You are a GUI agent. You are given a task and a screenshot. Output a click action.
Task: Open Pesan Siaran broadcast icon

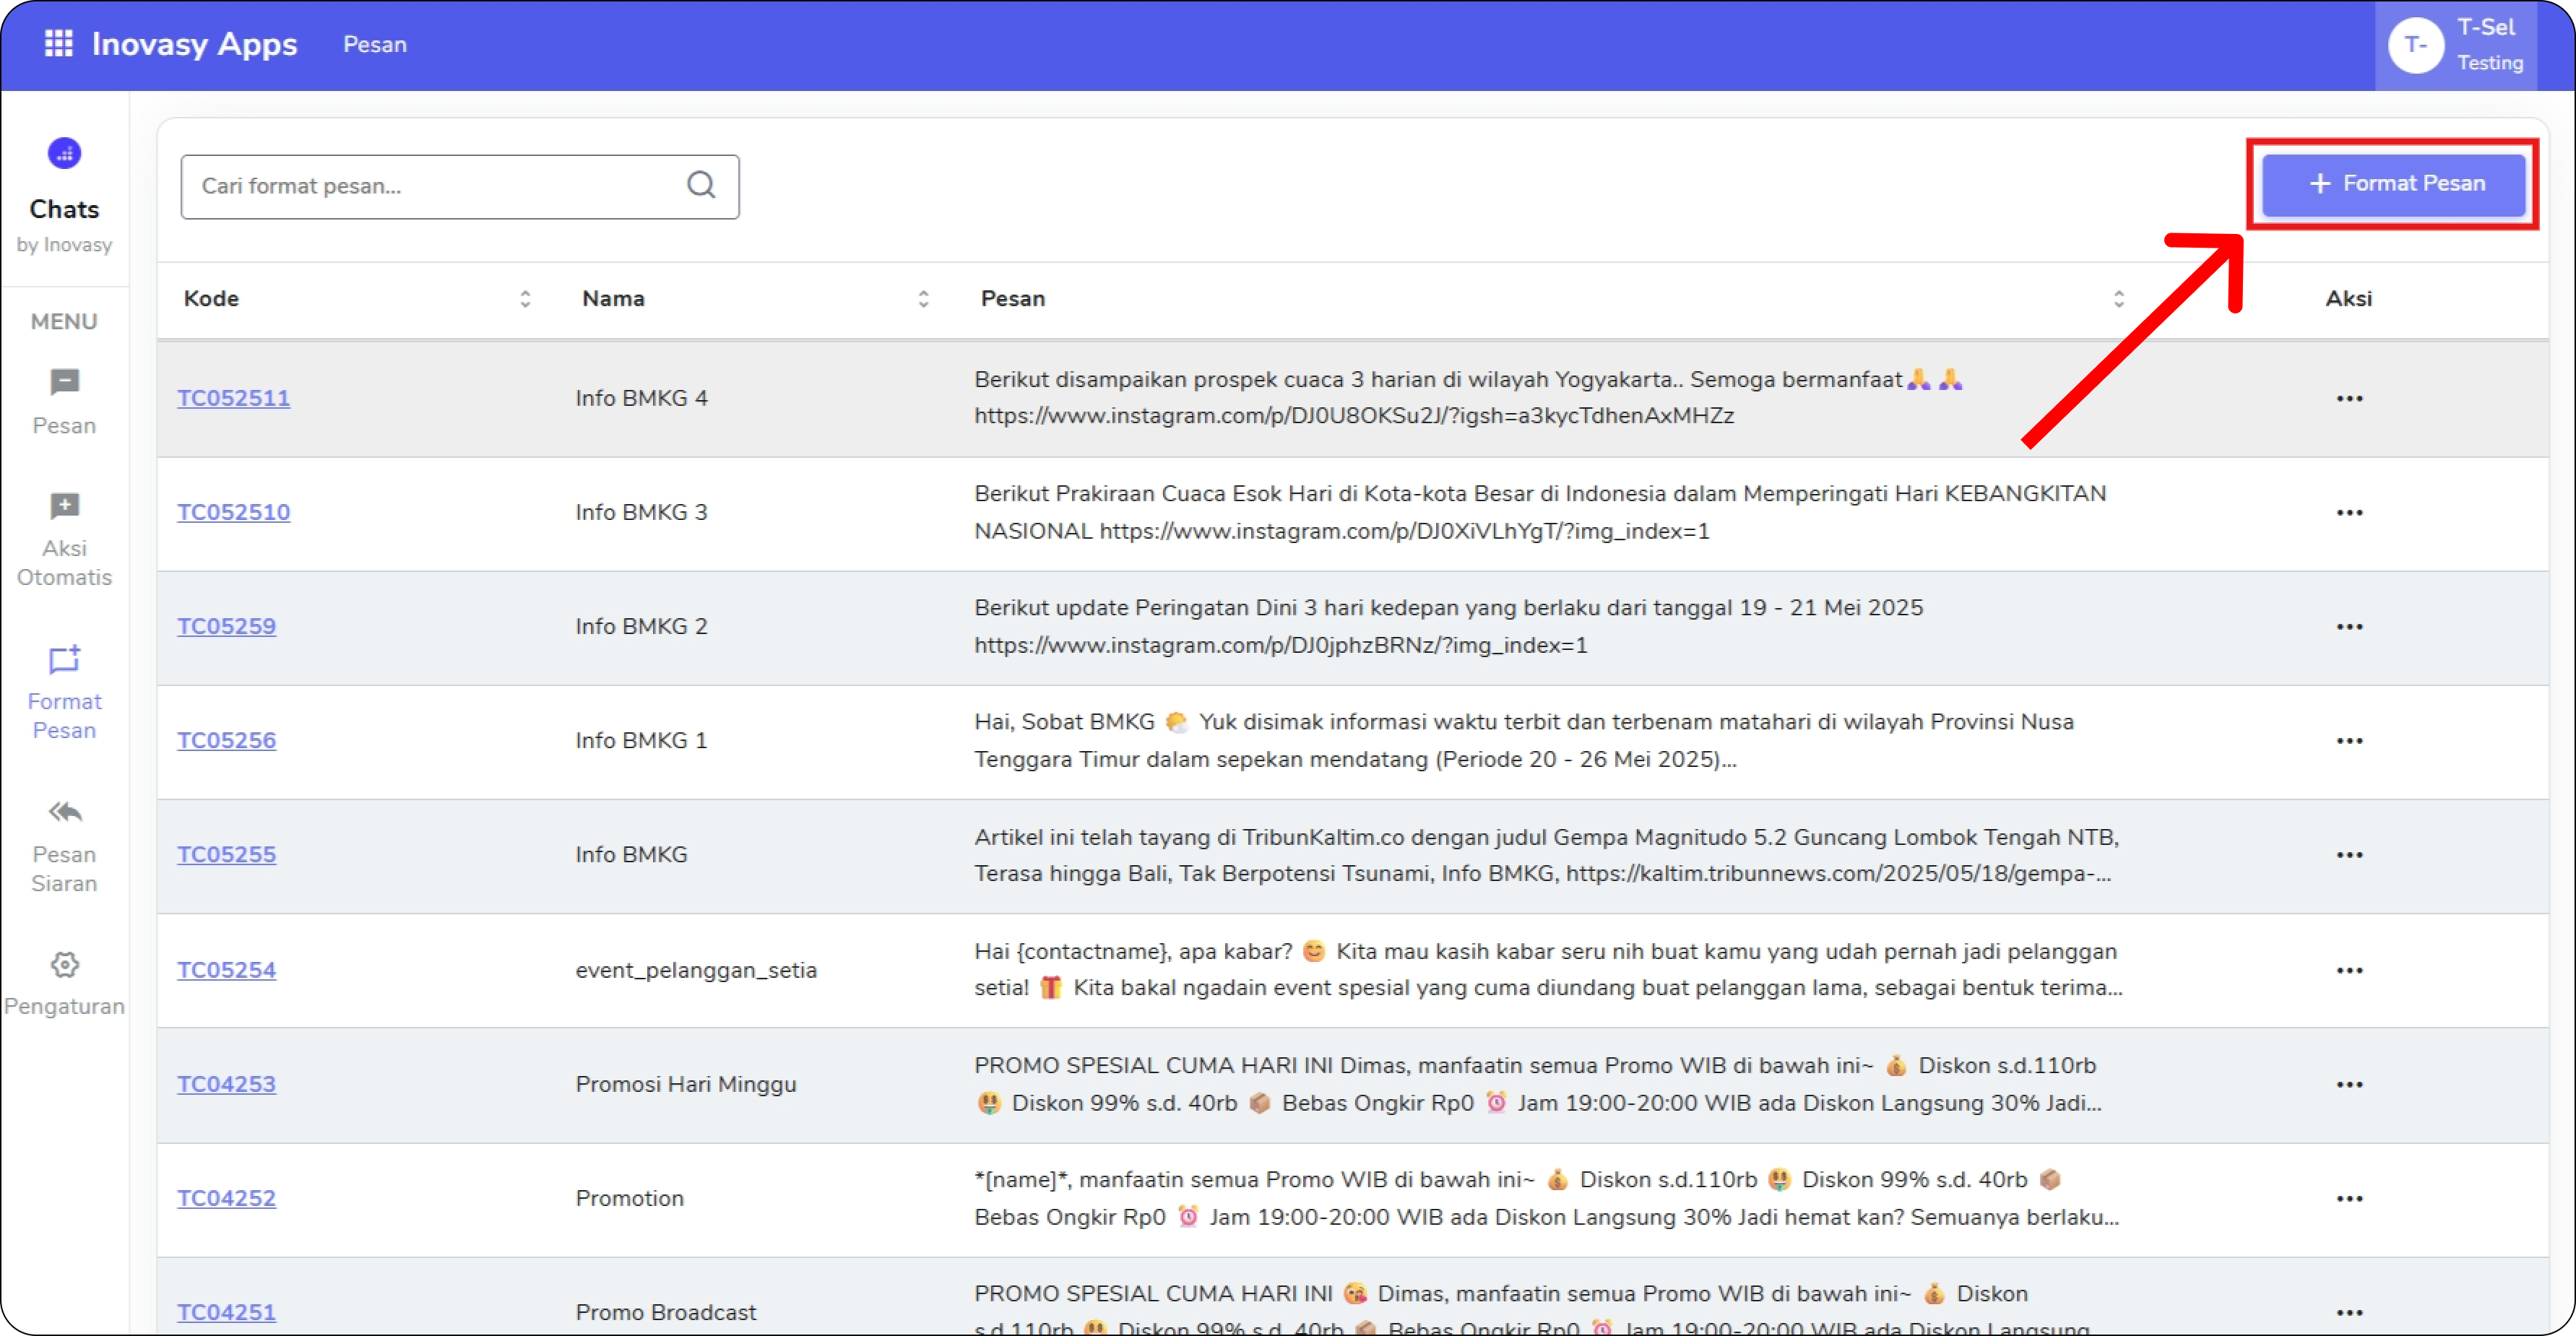click(64, 812)
